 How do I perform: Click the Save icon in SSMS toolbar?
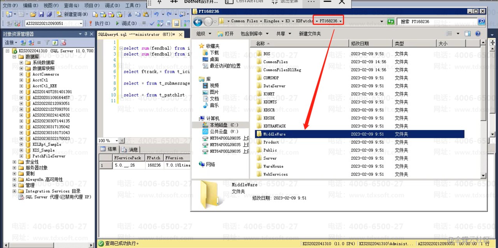42,14
